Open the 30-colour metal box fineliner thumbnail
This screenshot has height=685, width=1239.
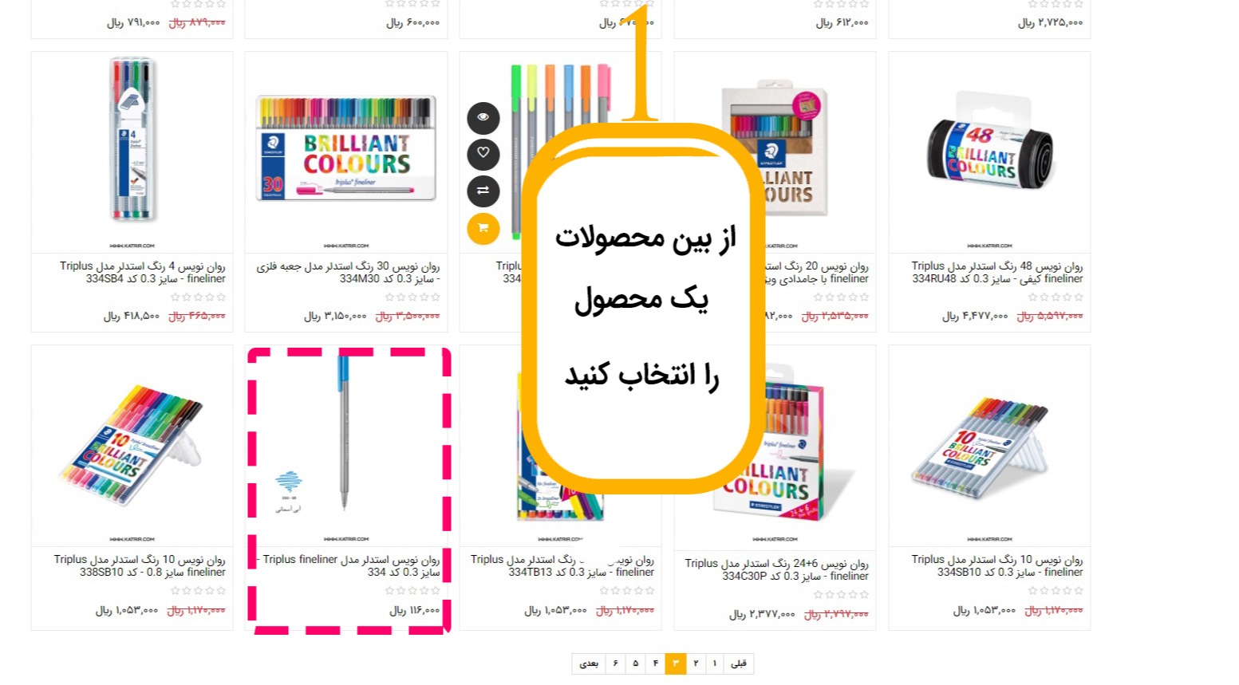(346, 149)
